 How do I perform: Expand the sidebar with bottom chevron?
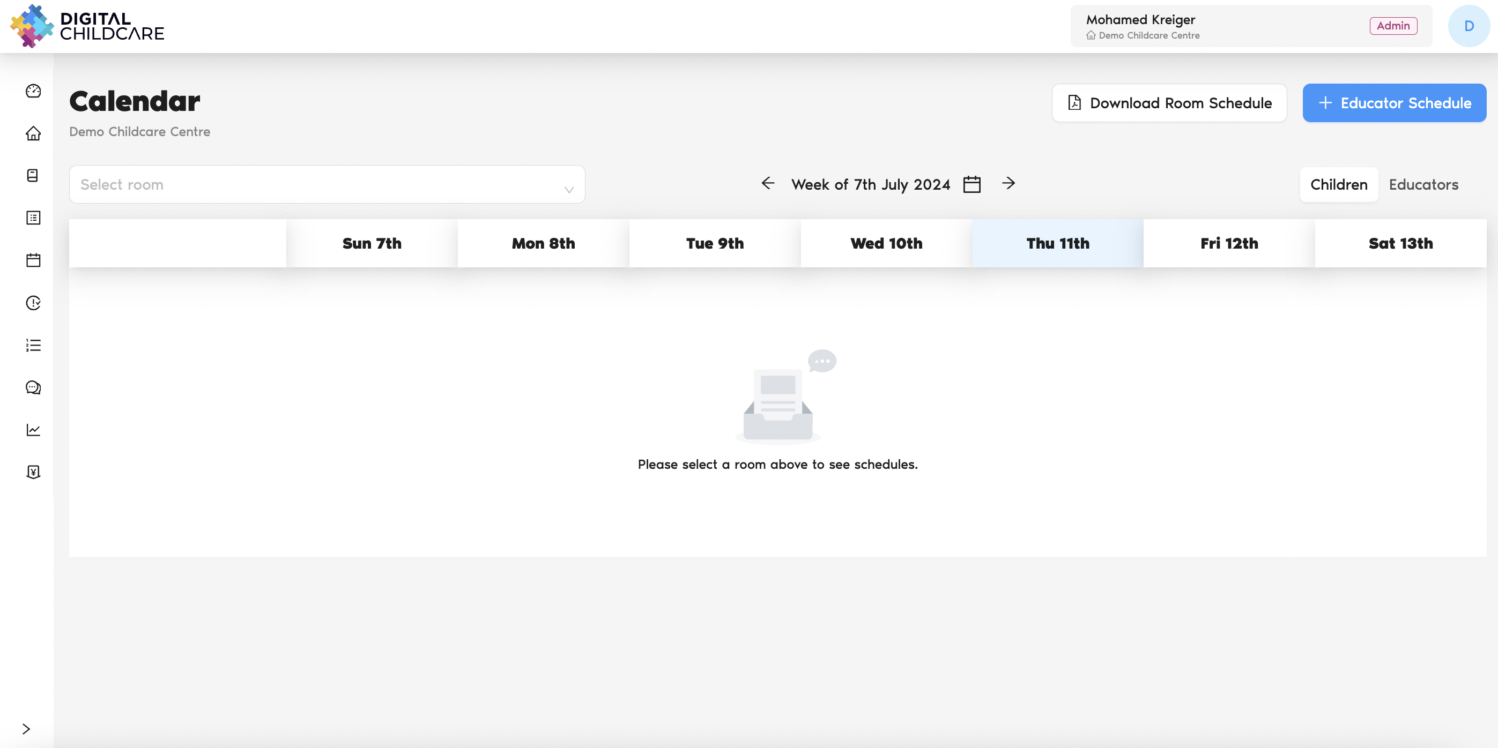tap(26, 729)
